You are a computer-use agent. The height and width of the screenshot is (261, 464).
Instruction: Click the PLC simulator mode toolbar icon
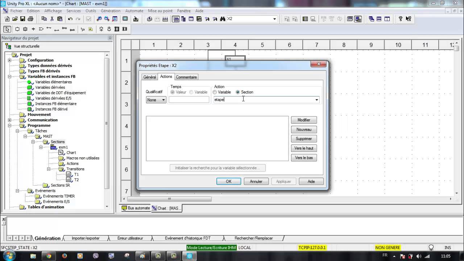coord(358,19)
